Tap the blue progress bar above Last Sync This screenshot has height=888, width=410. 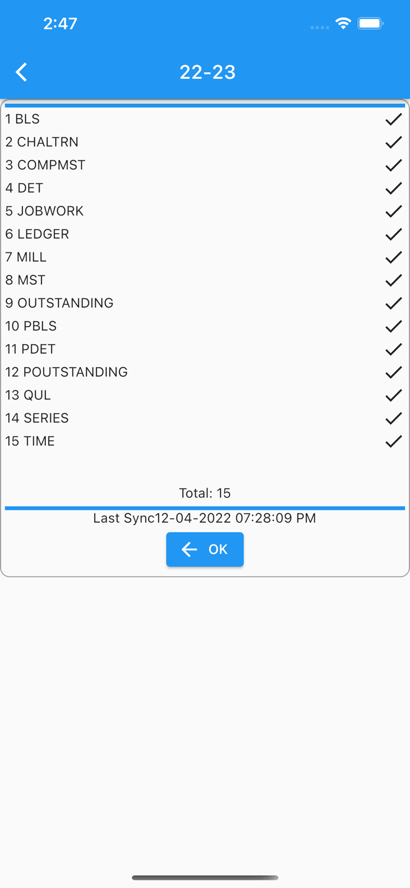[x=205, y=507]
